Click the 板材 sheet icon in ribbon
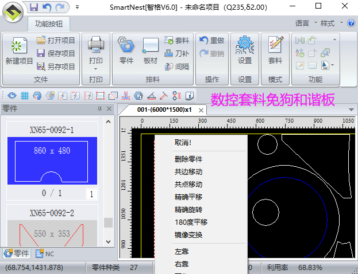358x274 pixels. 151,50
